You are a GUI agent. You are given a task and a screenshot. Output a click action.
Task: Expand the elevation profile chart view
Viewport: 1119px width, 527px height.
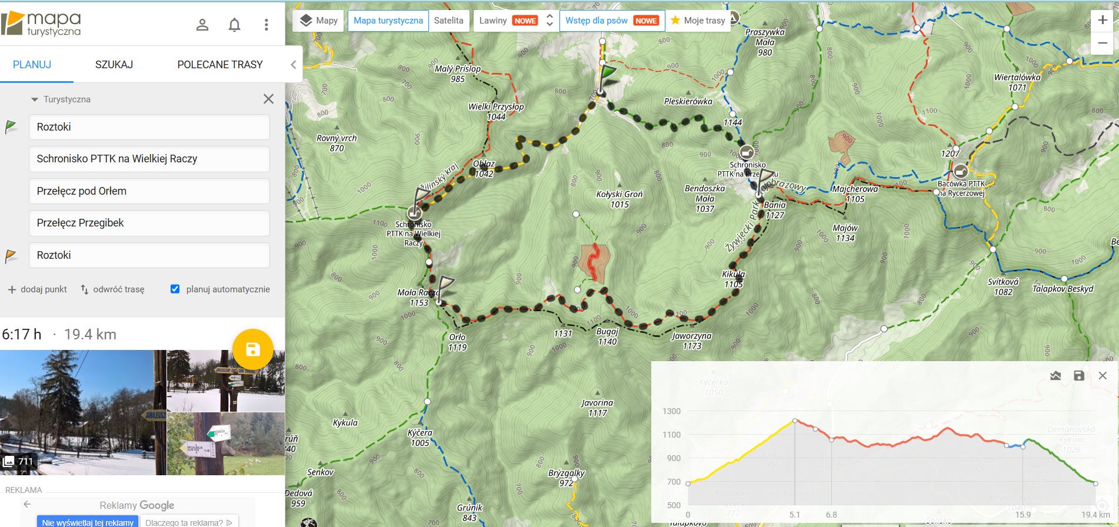tap(1055, 375)
